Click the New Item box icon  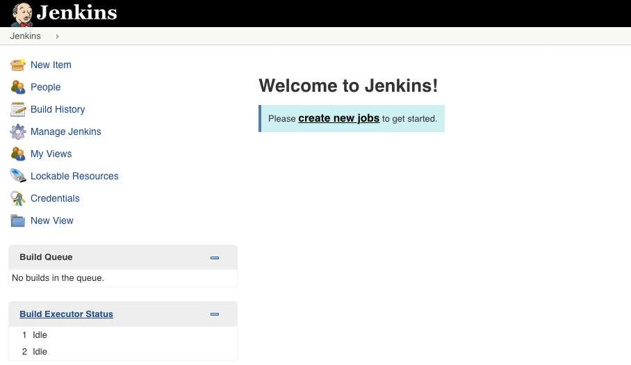tap(17, 65)
